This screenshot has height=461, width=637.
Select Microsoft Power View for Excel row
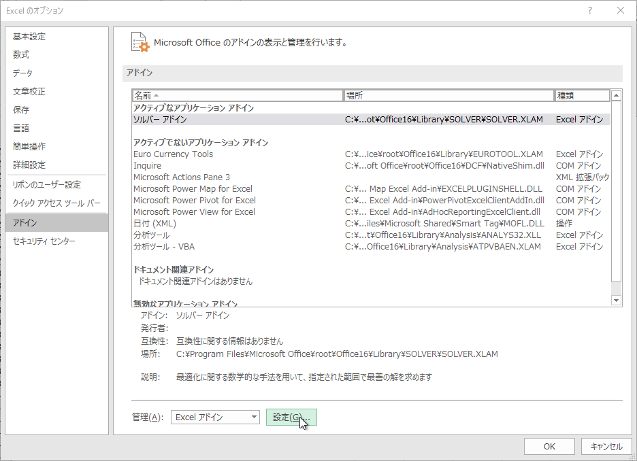pyautogui.click(x=371, y=212)
